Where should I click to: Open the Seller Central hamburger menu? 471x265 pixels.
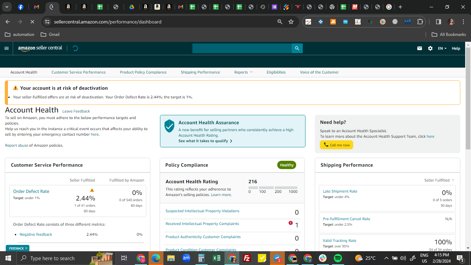7,48
